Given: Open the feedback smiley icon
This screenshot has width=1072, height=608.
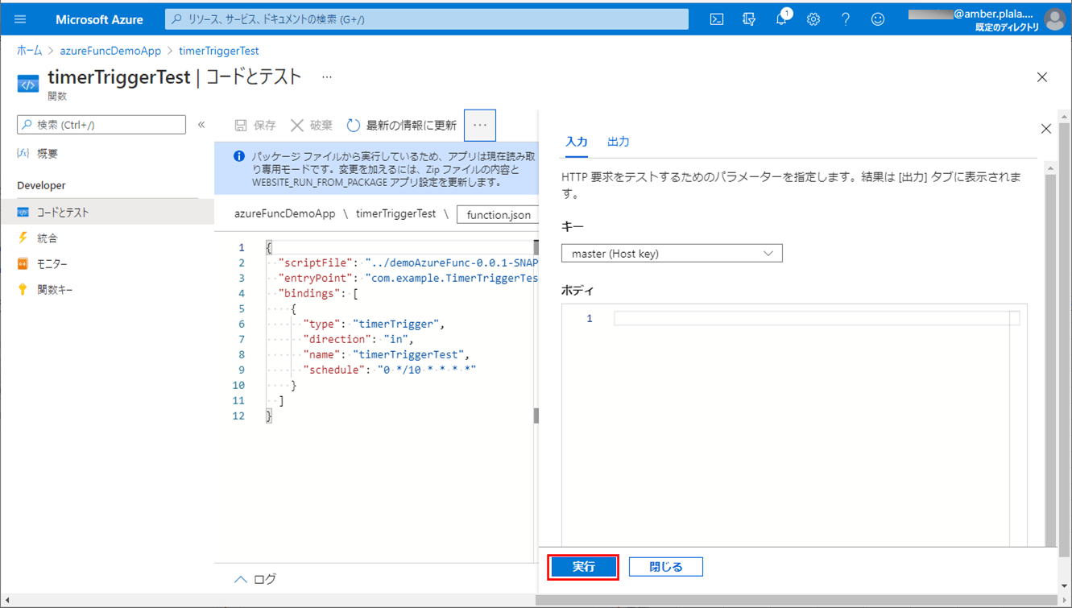Looking at the screenshot, I should point(878,19).
